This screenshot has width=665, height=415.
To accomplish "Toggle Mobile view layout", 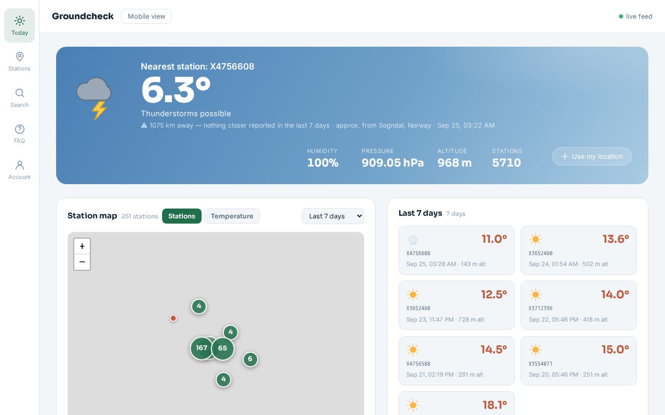I will coord(147,16).
